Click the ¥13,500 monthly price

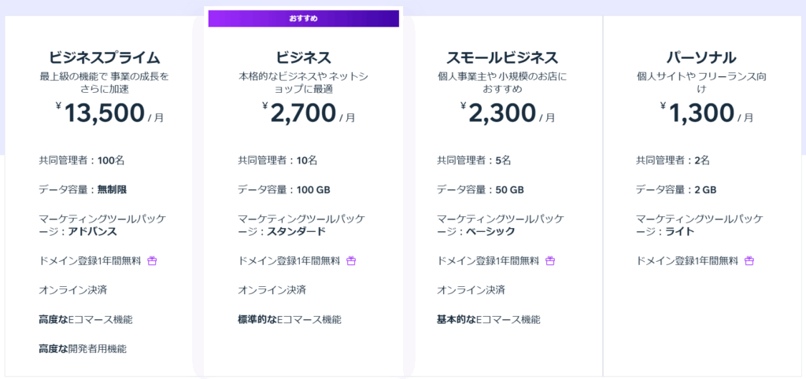click(110, 113)
